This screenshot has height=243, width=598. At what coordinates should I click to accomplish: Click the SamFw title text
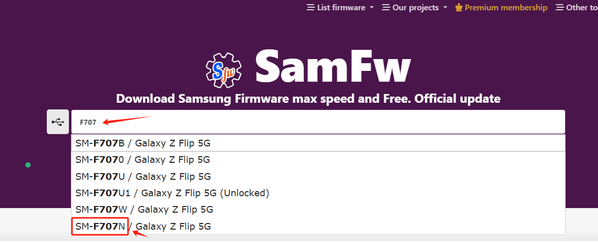(x=333, y=66)
